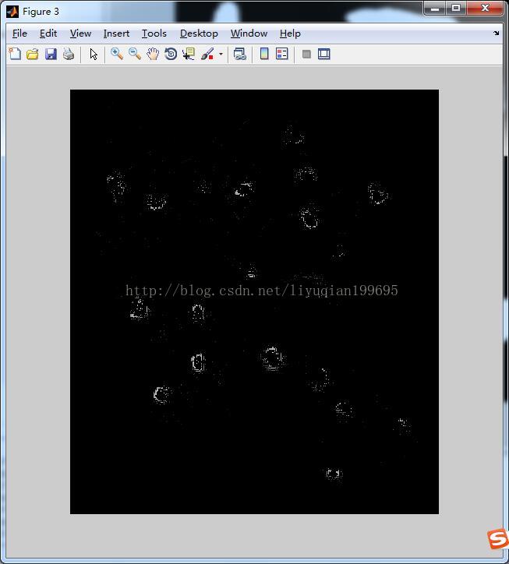Viewport: 509px width, 564px height.
Task: Close the Figure 3 window
Action: [485, 9]
